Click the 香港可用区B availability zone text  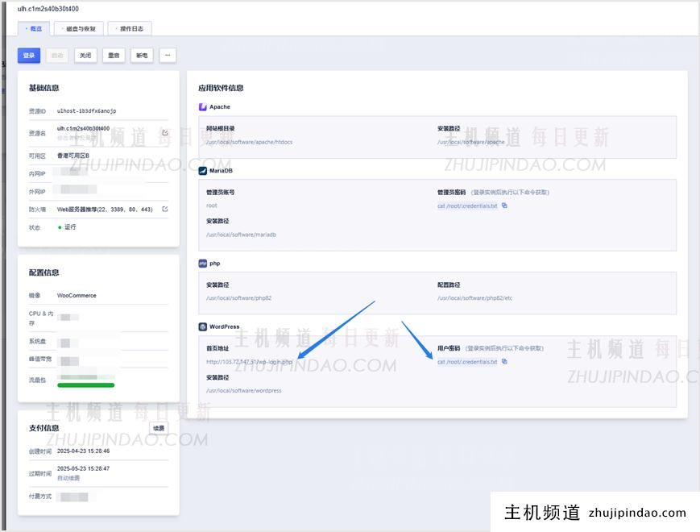pyautogui.click(x=73, y=156)
